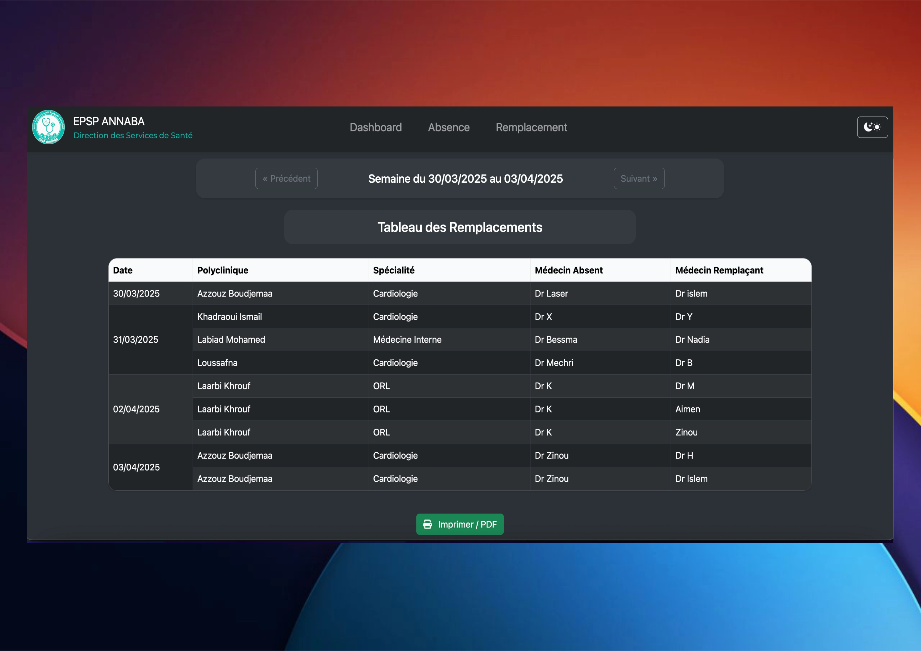Click the EPSP Annaba logo
This screenshot has width=921, height=651.
[49, 128]
